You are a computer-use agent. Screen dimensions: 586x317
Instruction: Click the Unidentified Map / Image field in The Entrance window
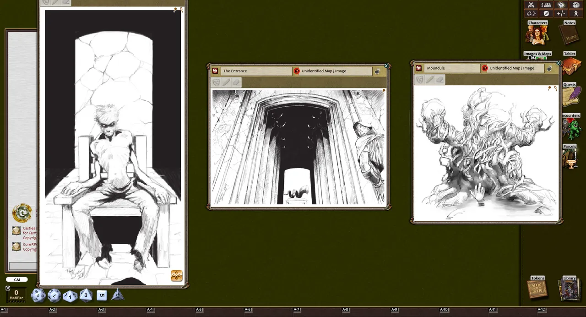(x=336, y=71)
